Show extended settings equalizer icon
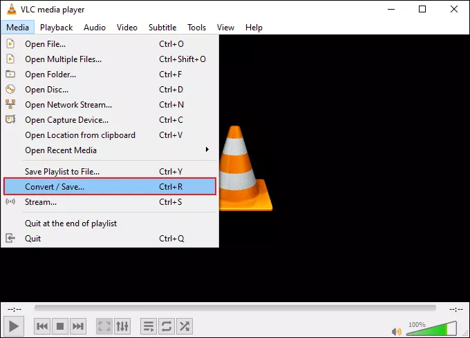This screenshot has width=470, height=338. 122,326
